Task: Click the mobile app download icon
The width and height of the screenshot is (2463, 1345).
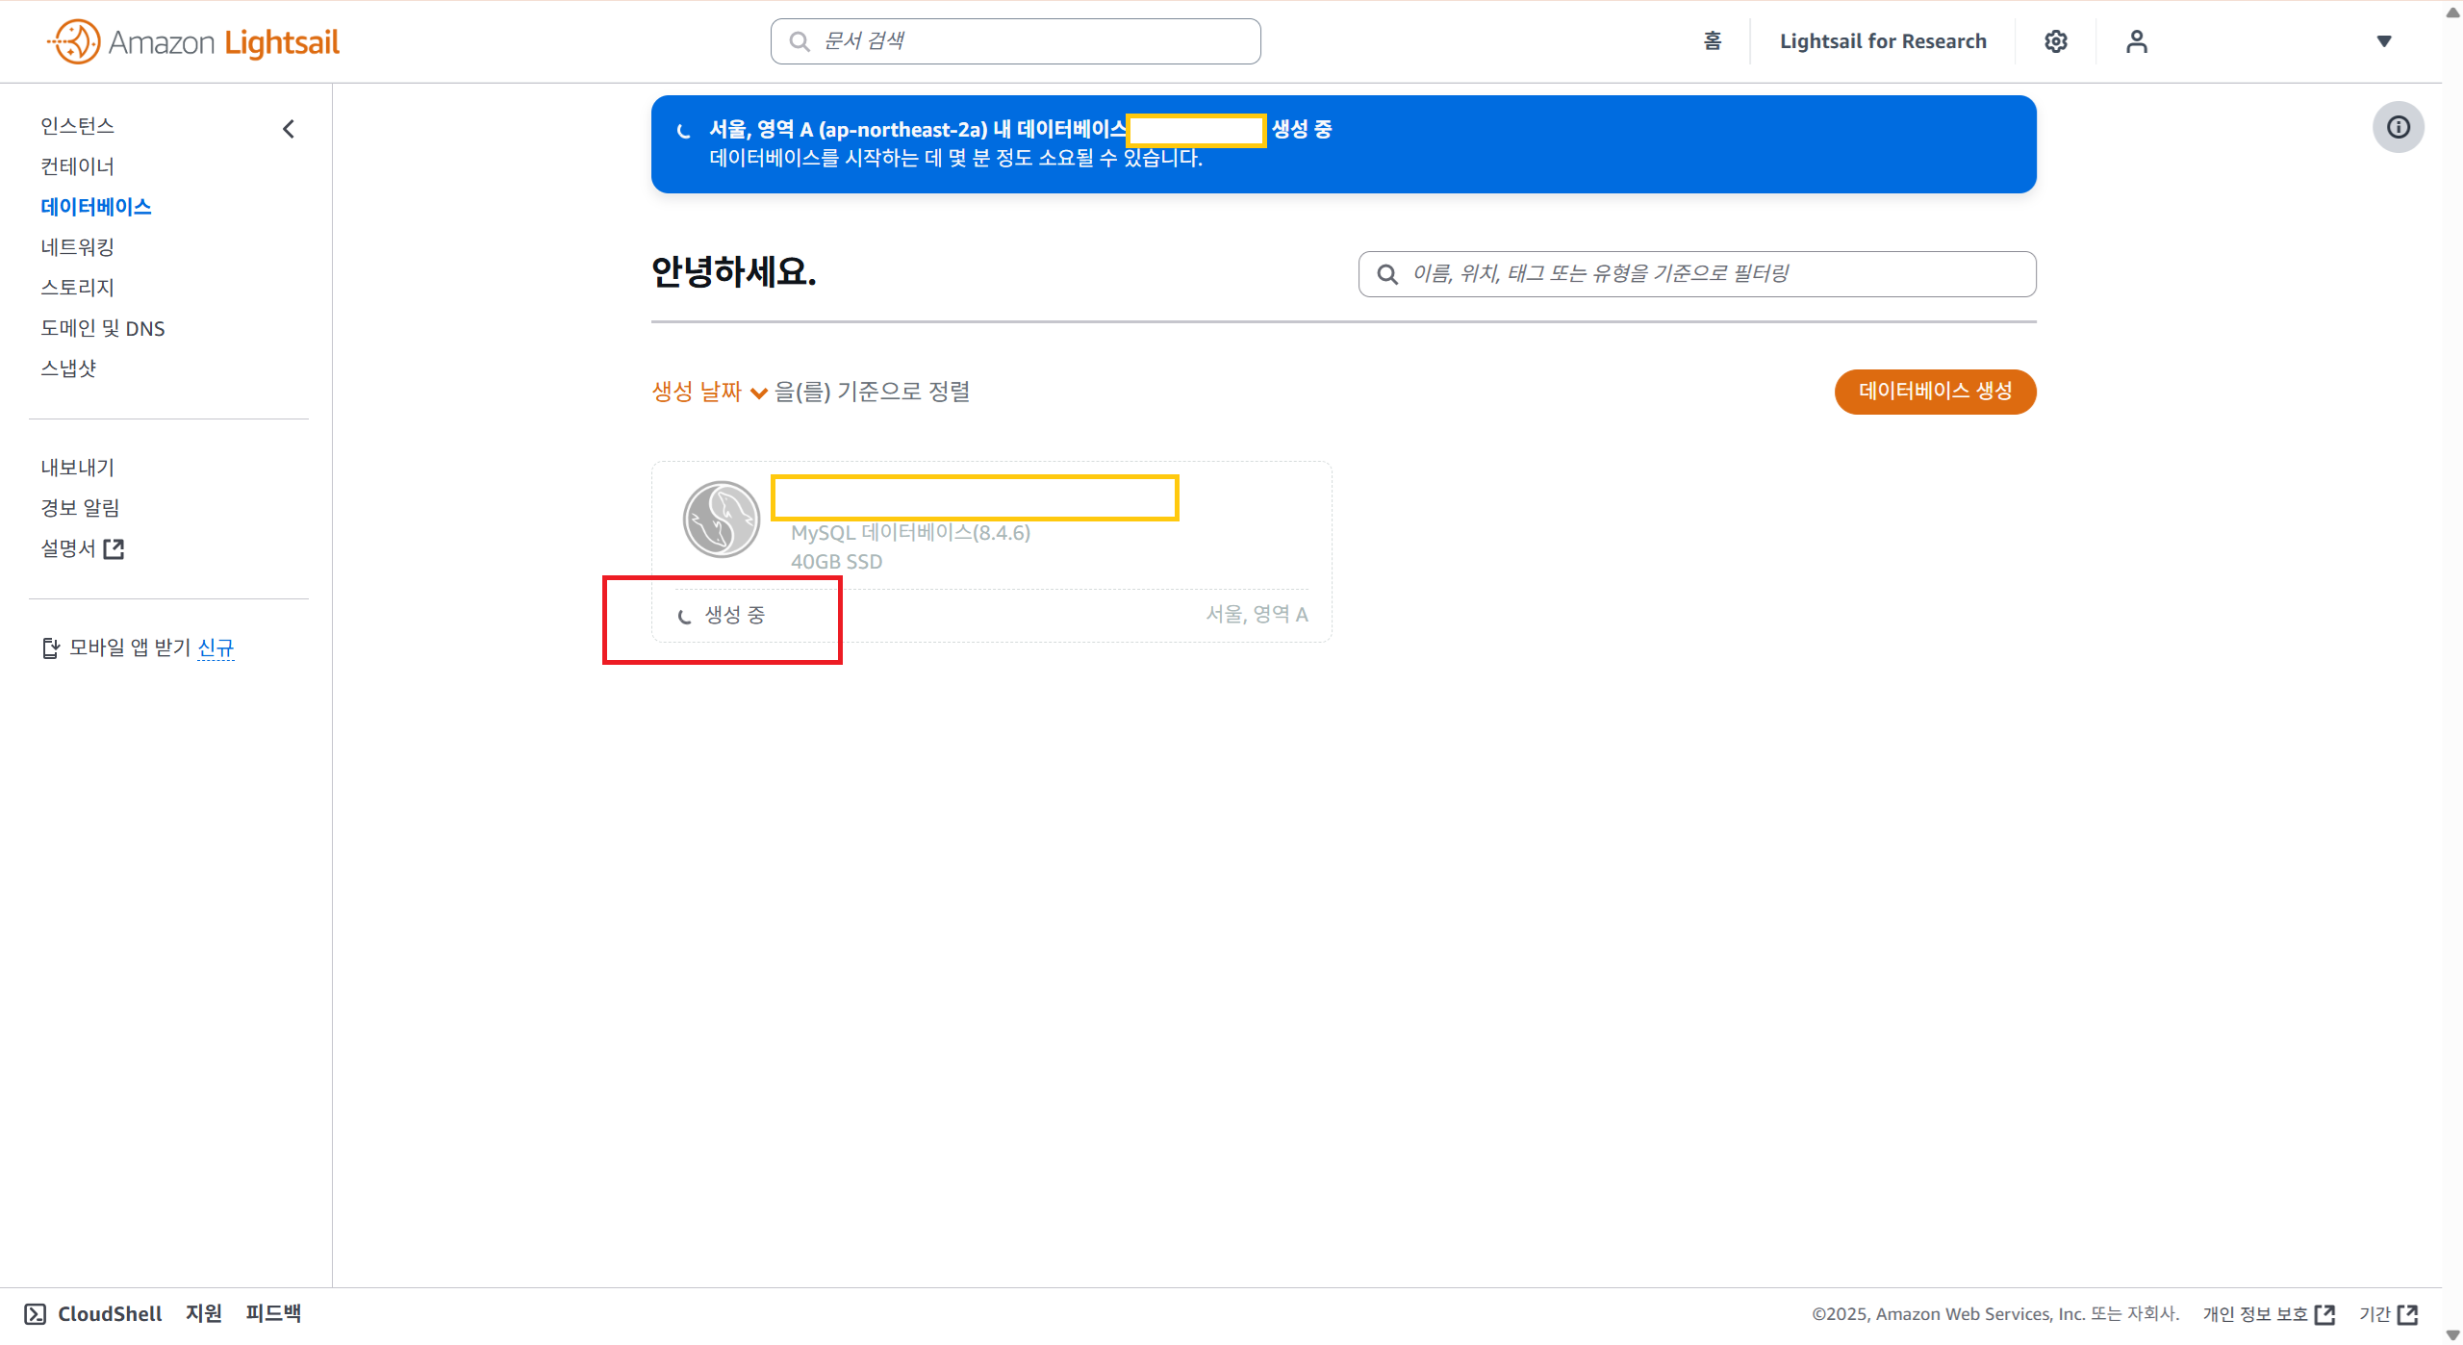Action: point(51,648)
